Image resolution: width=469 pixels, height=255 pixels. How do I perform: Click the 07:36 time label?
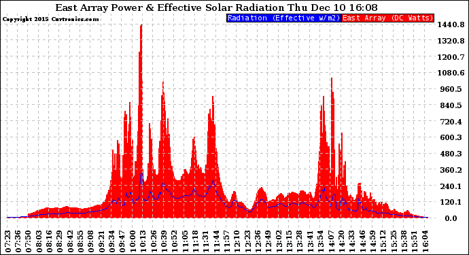[18, 241]
